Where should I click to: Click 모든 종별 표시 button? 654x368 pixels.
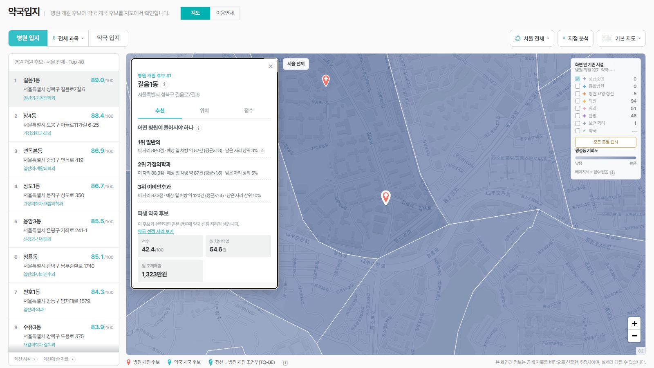pyautogui.click(x=606, y=142)
